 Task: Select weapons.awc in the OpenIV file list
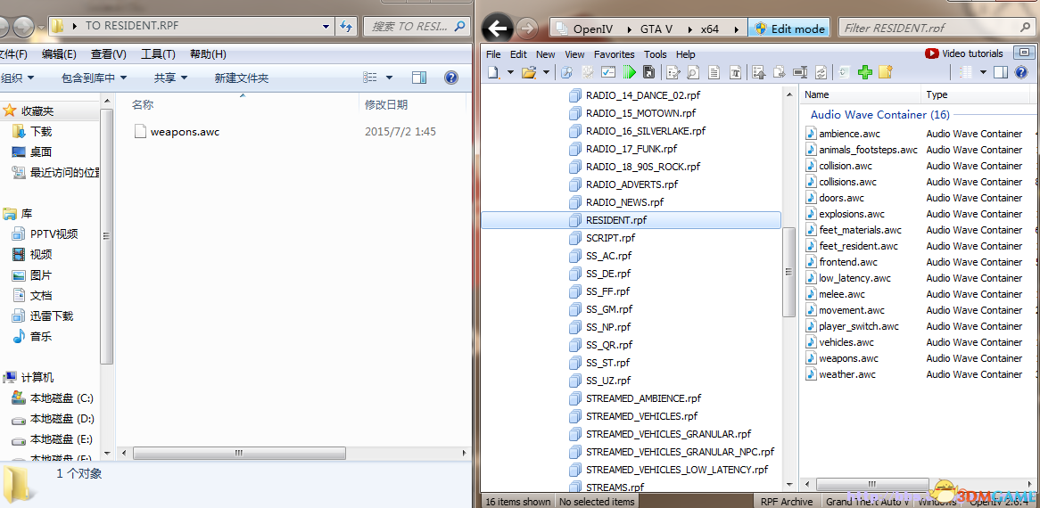coord(842,358)
